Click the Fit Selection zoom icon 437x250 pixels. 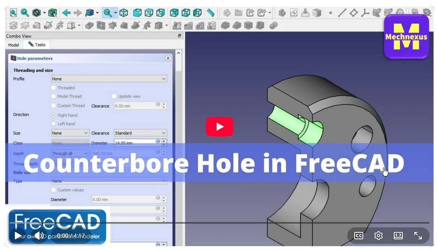click(x=25, y=13)
